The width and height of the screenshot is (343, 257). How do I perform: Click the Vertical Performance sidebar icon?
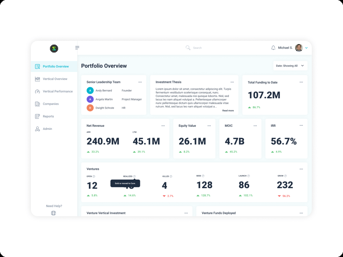tap(37, 91)
